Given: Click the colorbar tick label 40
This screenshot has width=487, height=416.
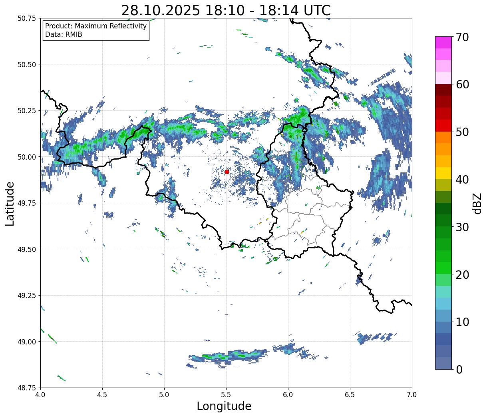Looking at the screenshot, I should tap(462, 180).
